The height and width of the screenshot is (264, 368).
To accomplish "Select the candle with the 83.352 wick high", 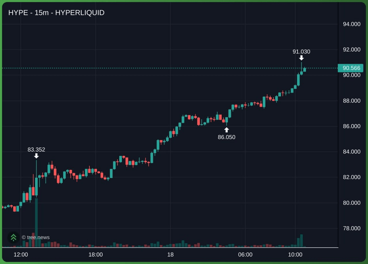I will [37, 178].
